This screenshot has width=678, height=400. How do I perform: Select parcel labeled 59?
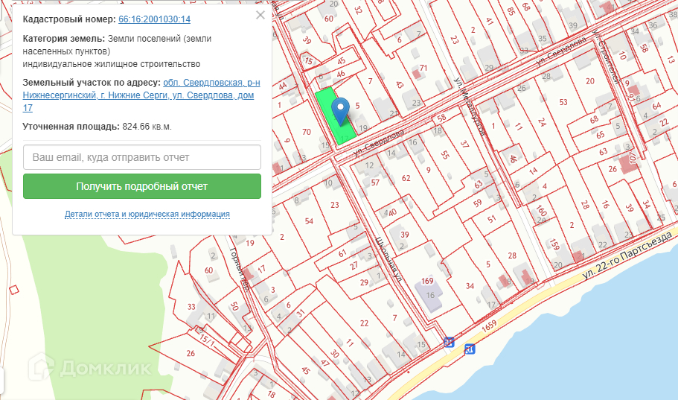(477, 203)
